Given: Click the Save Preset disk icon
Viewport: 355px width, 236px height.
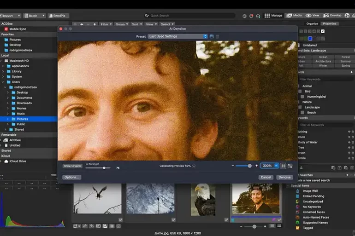Looking at the screenshot, I should [212, 36].
